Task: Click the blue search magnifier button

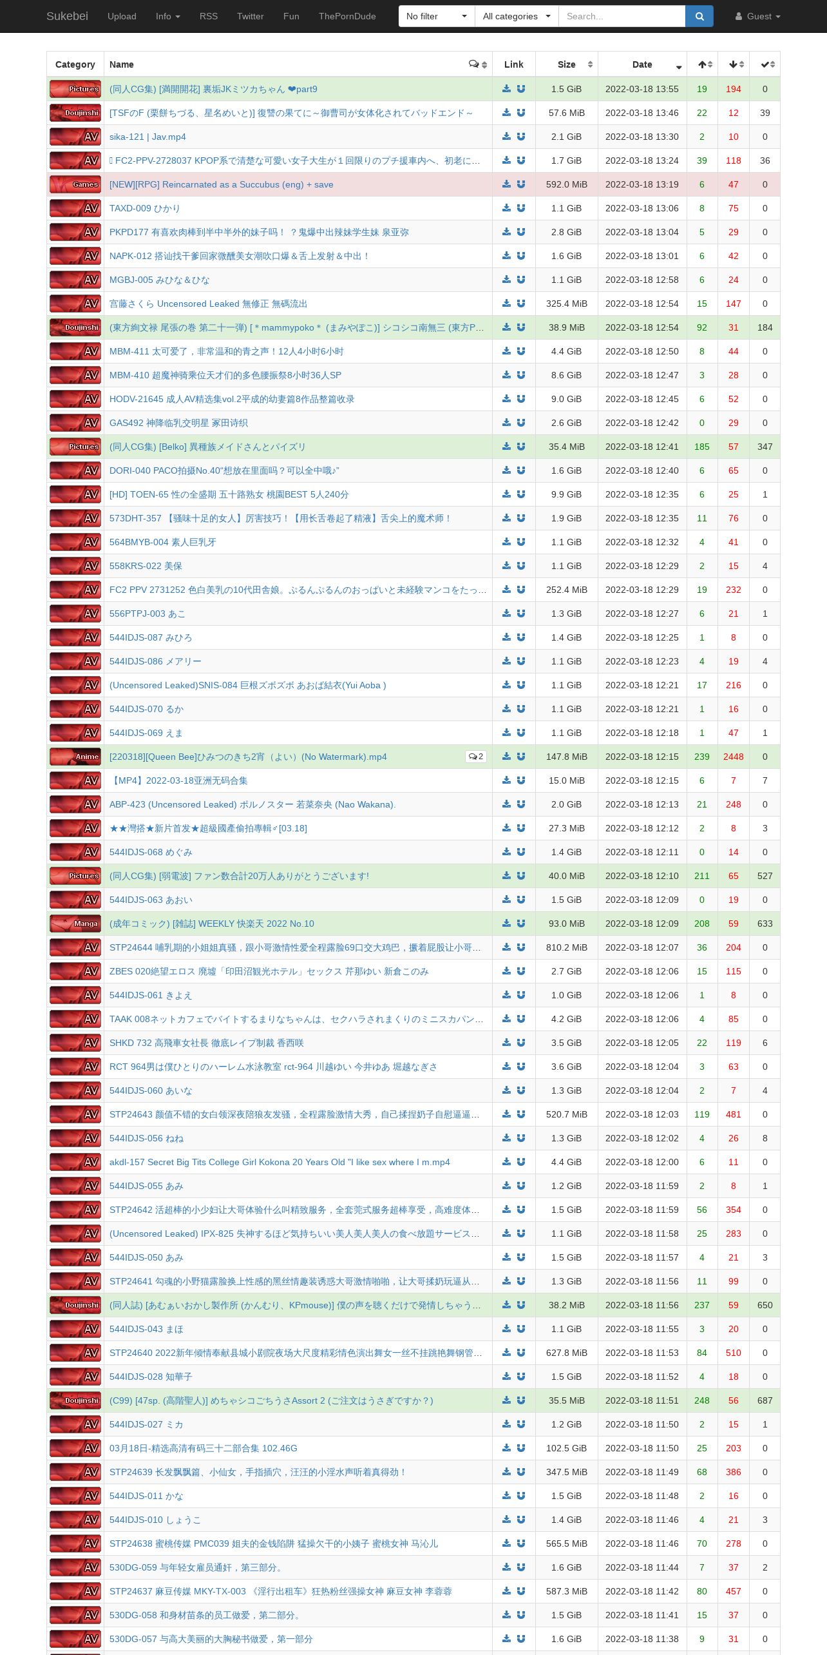Action: (x=699, y=16)
